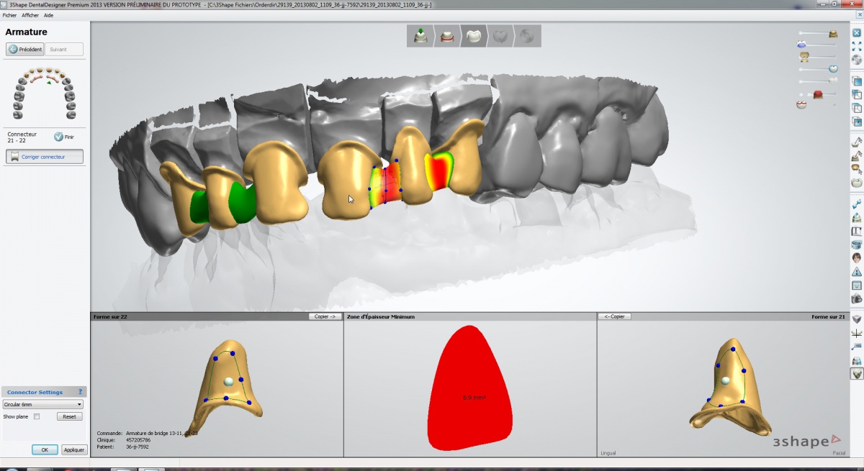Click the Appliquer button
This screenshot has width=864, height=471.
74,449
